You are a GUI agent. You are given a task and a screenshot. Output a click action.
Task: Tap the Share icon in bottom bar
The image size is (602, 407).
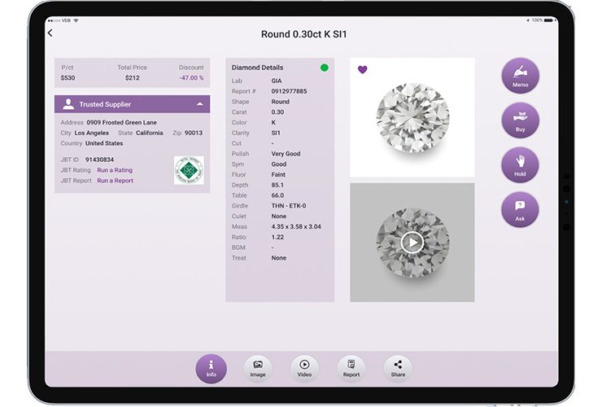pyautogui.click(x=398, y=368)
